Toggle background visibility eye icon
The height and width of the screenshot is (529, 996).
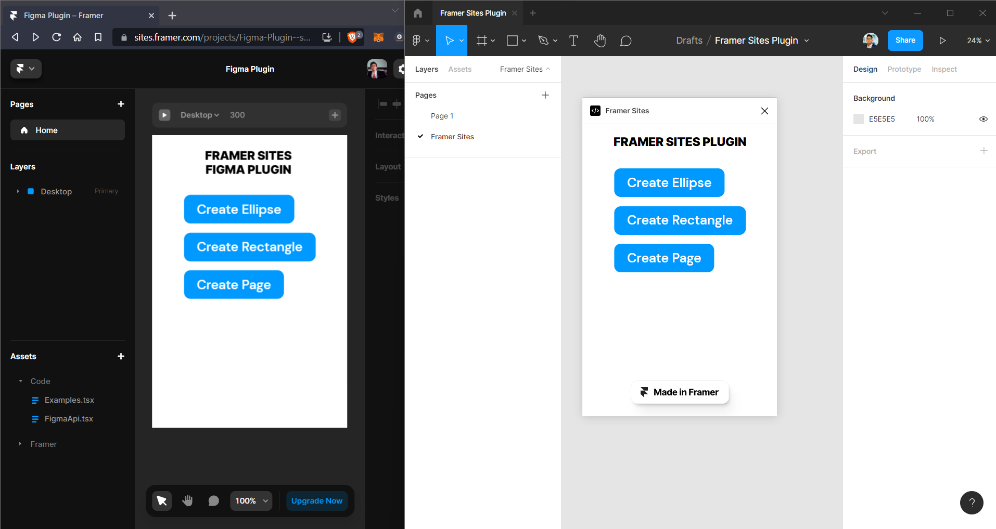tap(983, 119)
